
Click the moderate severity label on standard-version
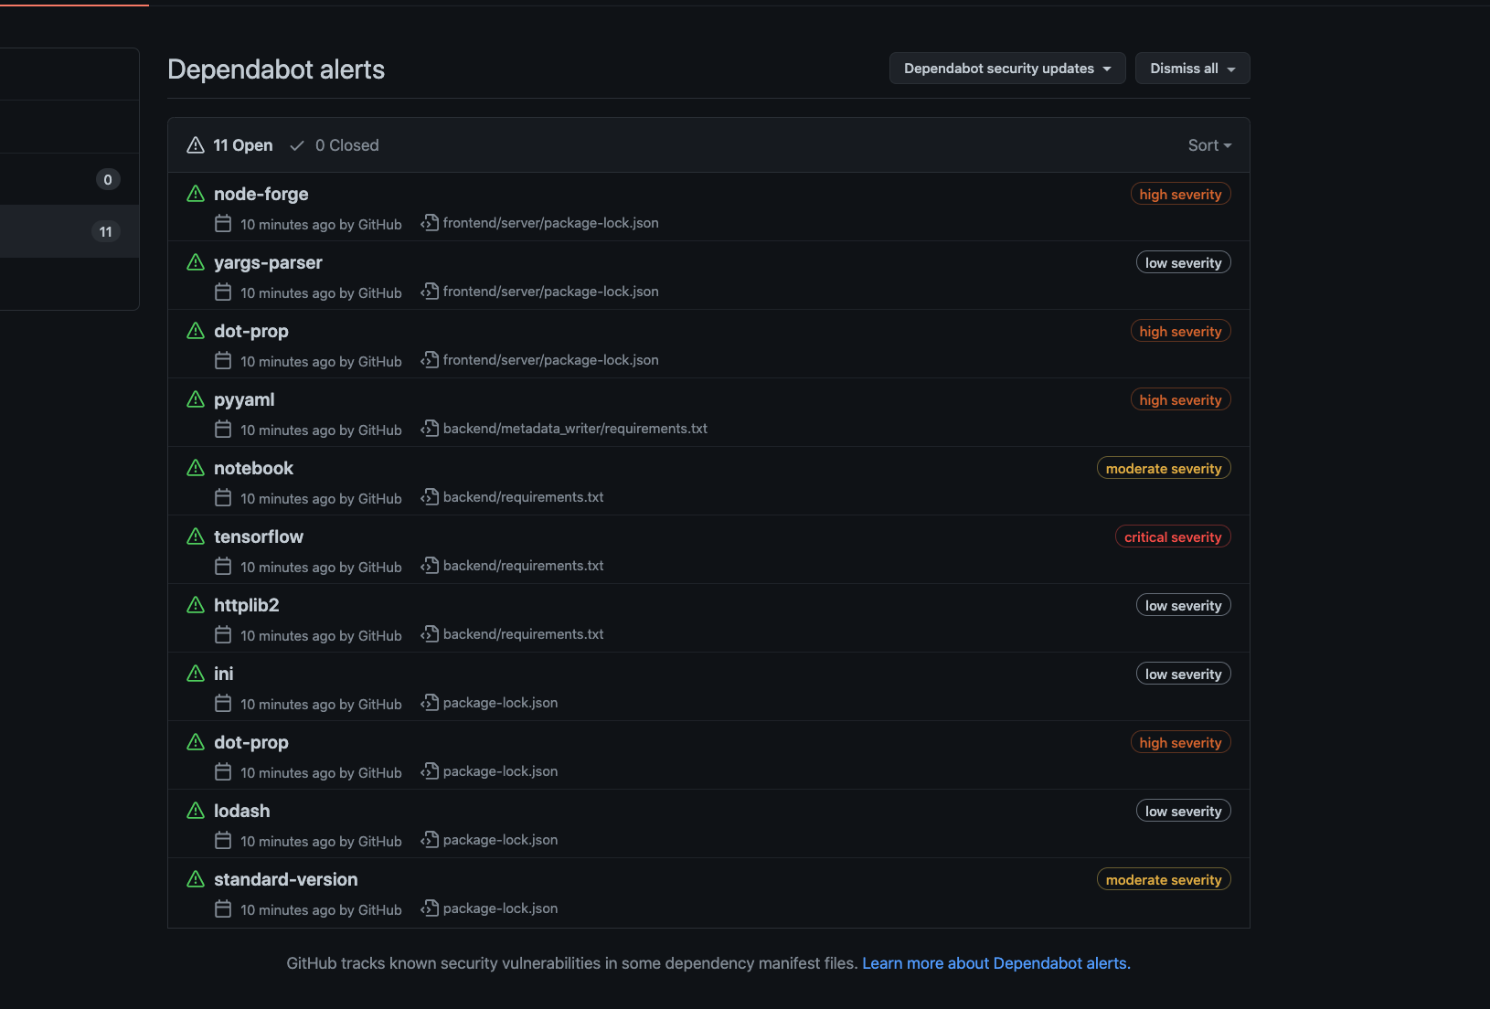[x=1164, y=879]
